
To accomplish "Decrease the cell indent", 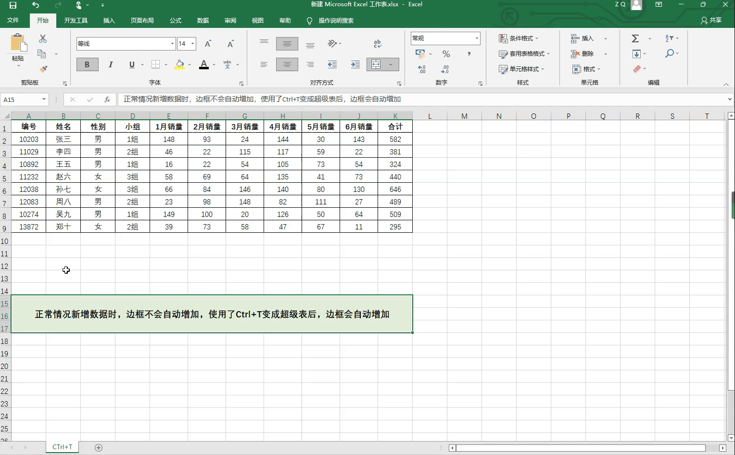I will click(332, 64).
